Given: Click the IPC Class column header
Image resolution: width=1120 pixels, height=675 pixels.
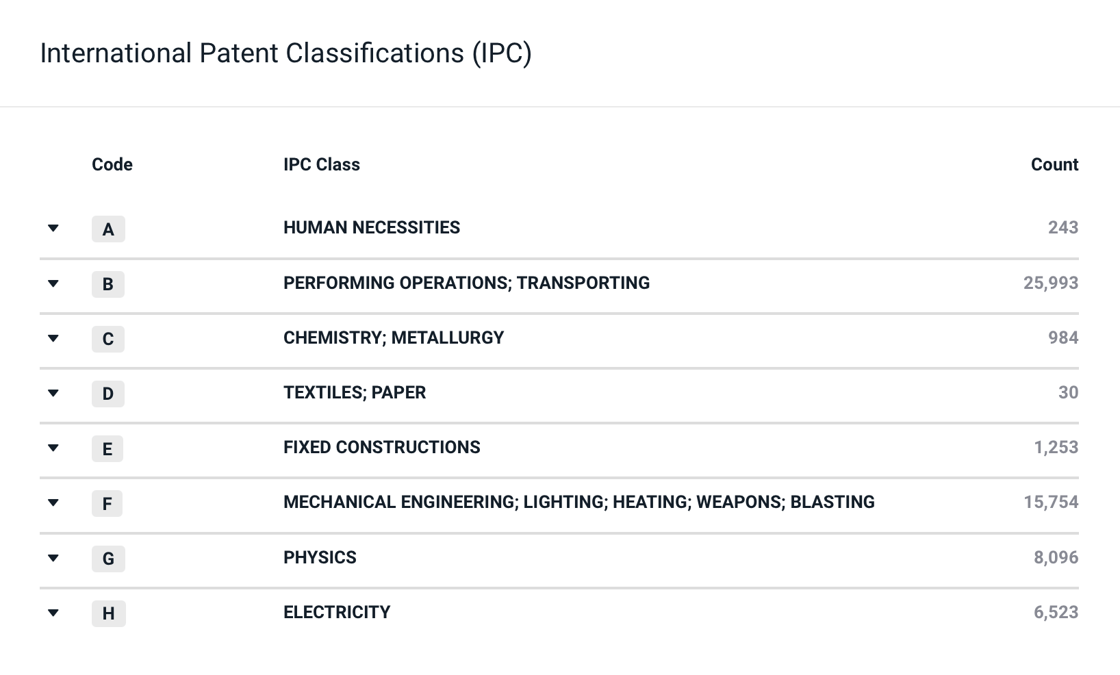Looking at the screenshot, I should pos(322,164).
